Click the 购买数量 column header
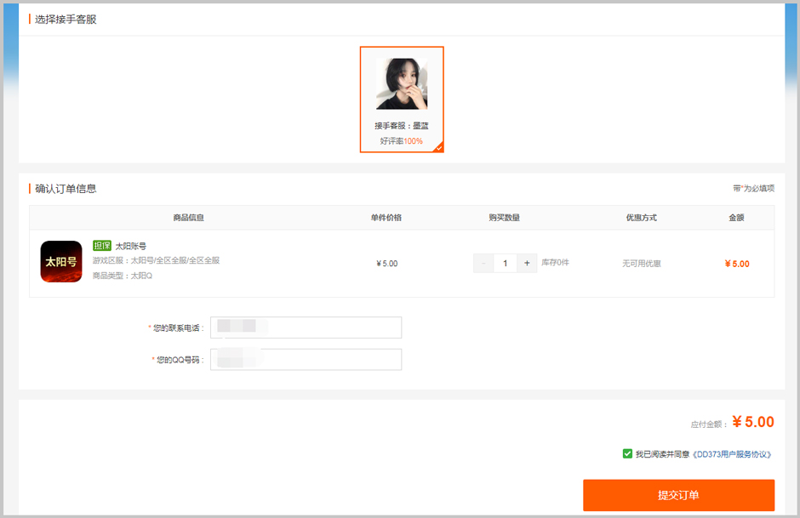This screenshot has width=800, height=518. pos(504,218)
